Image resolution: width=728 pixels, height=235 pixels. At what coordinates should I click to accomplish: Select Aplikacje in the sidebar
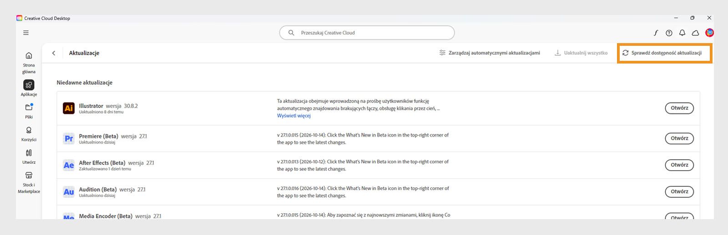tap(29, 88)
